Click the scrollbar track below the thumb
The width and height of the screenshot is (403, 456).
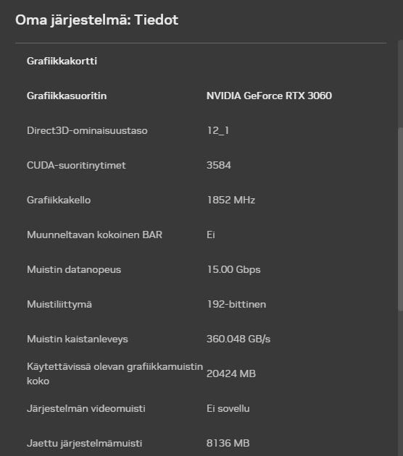[x=400, y=384]
